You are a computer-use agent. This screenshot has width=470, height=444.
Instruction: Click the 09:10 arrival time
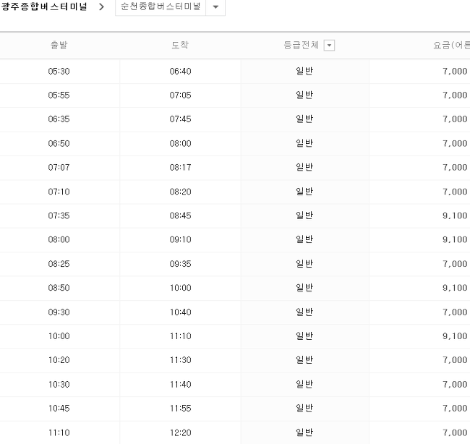pos(181,240)
